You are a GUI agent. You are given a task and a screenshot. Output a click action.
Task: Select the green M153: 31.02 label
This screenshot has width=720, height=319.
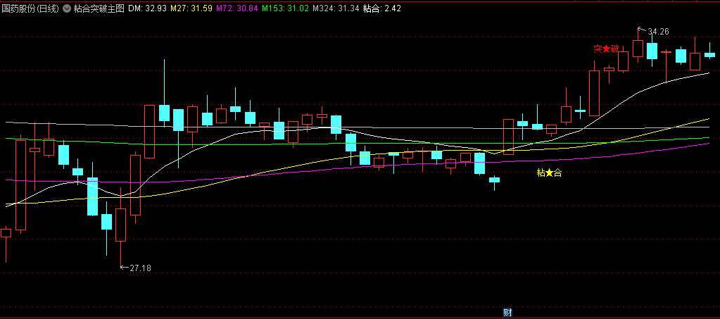click(x=285, y=8)
